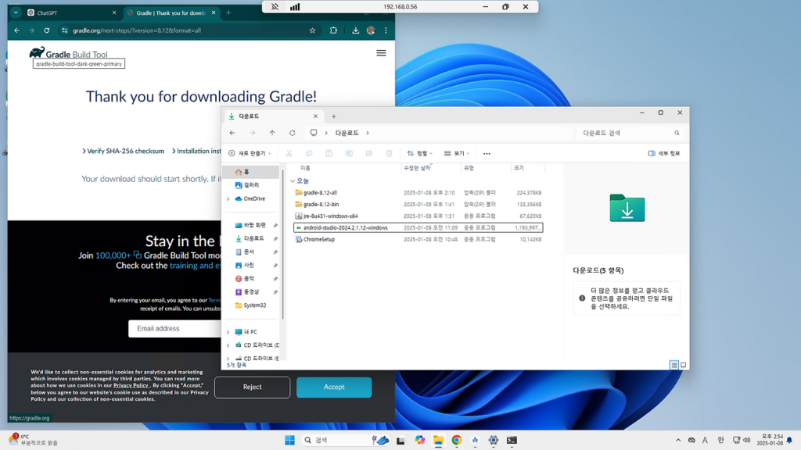Open Chrome downloads icon in toolbar
The width and height of the screenshot is (801, 450).
355,30
